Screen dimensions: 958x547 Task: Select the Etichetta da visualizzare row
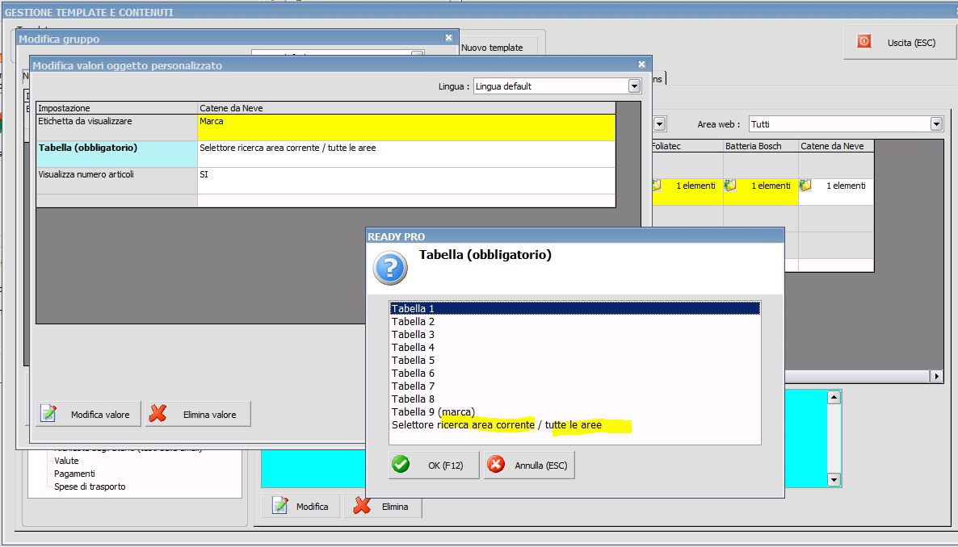coord(326,127)
